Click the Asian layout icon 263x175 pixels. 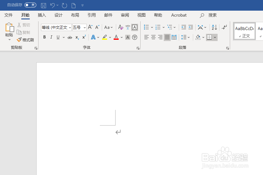pyautogui.click(x=200, y=27)
